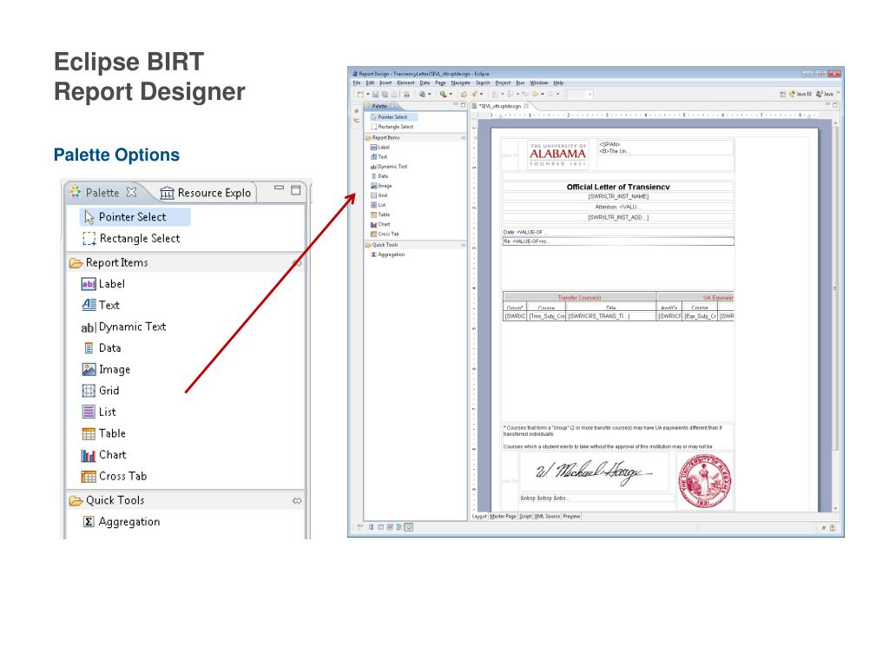Pick the Chart item in enlarged palette

click(104, 455)
